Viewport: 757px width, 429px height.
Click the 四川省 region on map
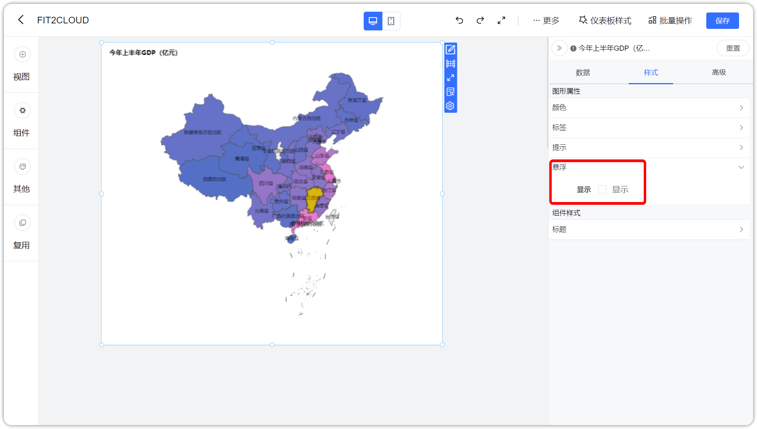coord(265,183)
